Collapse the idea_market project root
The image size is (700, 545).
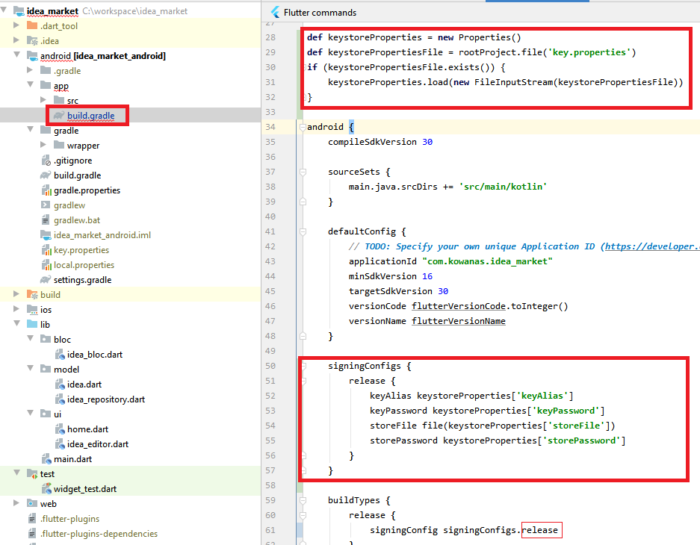point(4,10)
